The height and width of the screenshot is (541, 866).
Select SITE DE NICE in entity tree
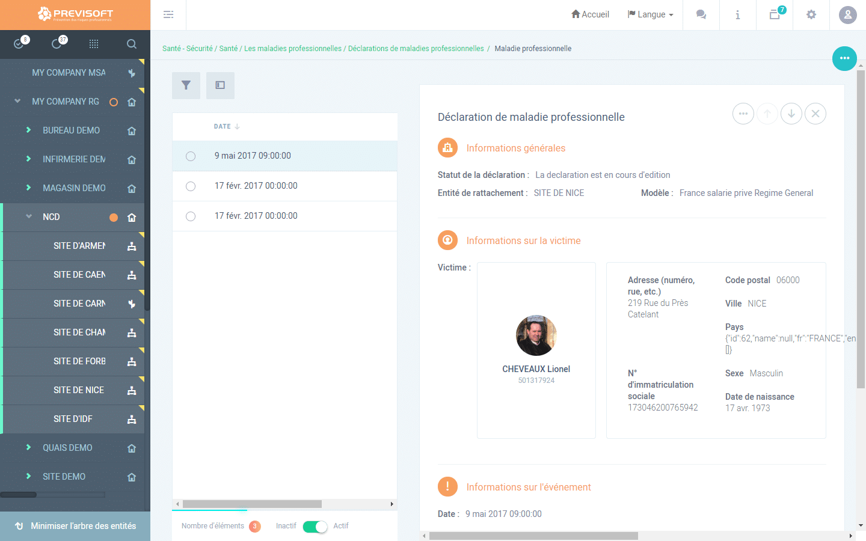point(79,390)
